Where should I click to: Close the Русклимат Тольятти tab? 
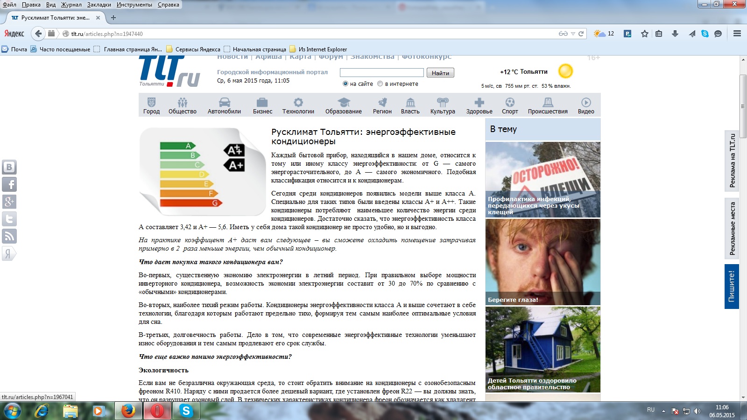[98, 18]
